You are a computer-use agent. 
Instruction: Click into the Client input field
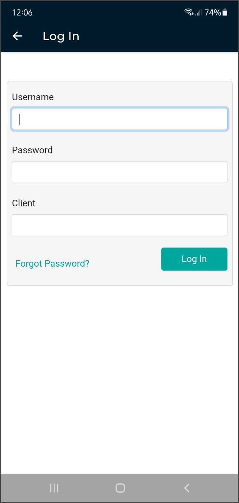119,225
